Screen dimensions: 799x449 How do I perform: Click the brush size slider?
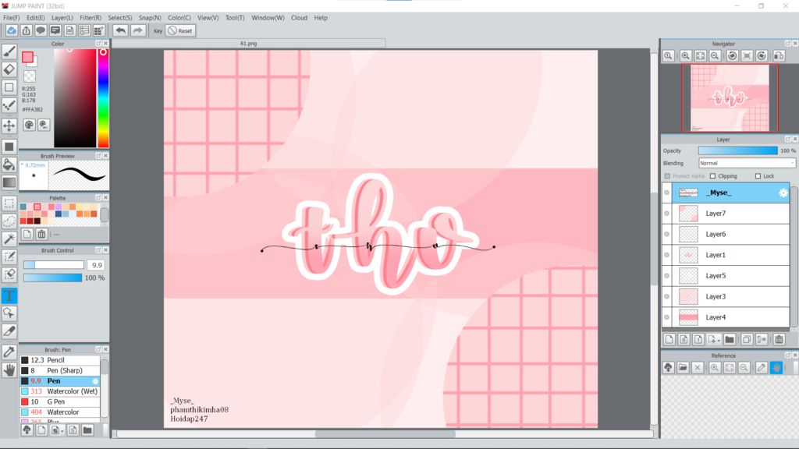click(x=54, y=265)
